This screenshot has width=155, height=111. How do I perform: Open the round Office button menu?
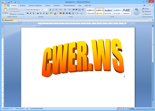[4, 3]
